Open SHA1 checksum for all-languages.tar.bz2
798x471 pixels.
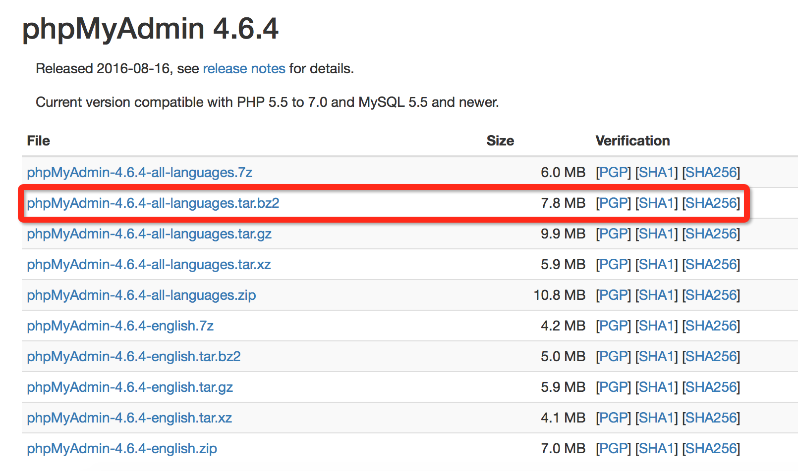[656, 203]
